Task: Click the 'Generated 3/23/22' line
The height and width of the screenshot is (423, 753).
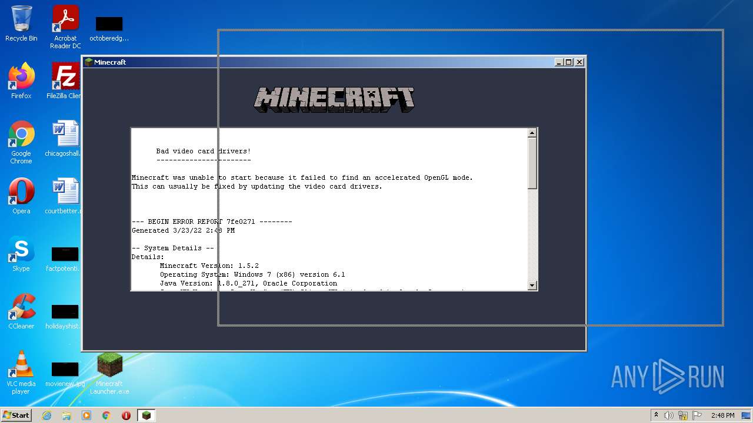Action: pos(183,230)
